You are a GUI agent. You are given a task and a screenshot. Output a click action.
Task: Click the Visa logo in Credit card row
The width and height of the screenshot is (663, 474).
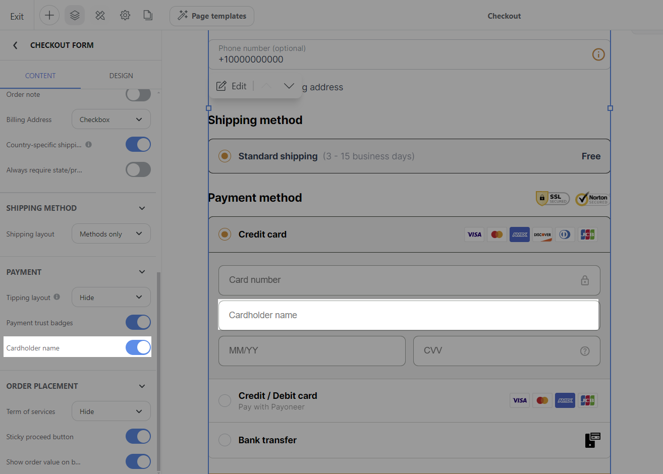(x=474, y=234)
